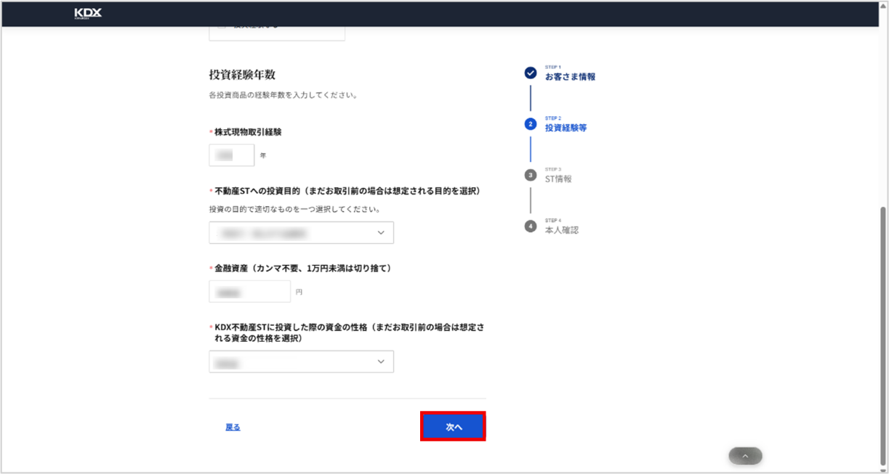Screen dimensions: 889x474
Task: Select the 投資経験等 step label
Action: point(566,128)
